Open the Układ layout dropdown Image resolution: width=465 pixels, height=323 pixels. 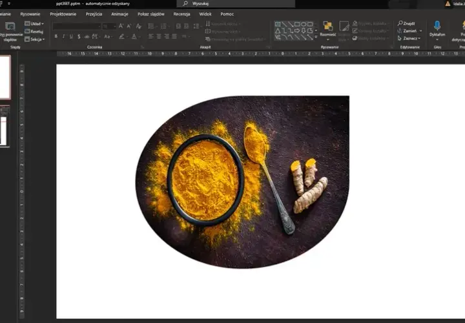pyautogui.click(x=34, y=24)
